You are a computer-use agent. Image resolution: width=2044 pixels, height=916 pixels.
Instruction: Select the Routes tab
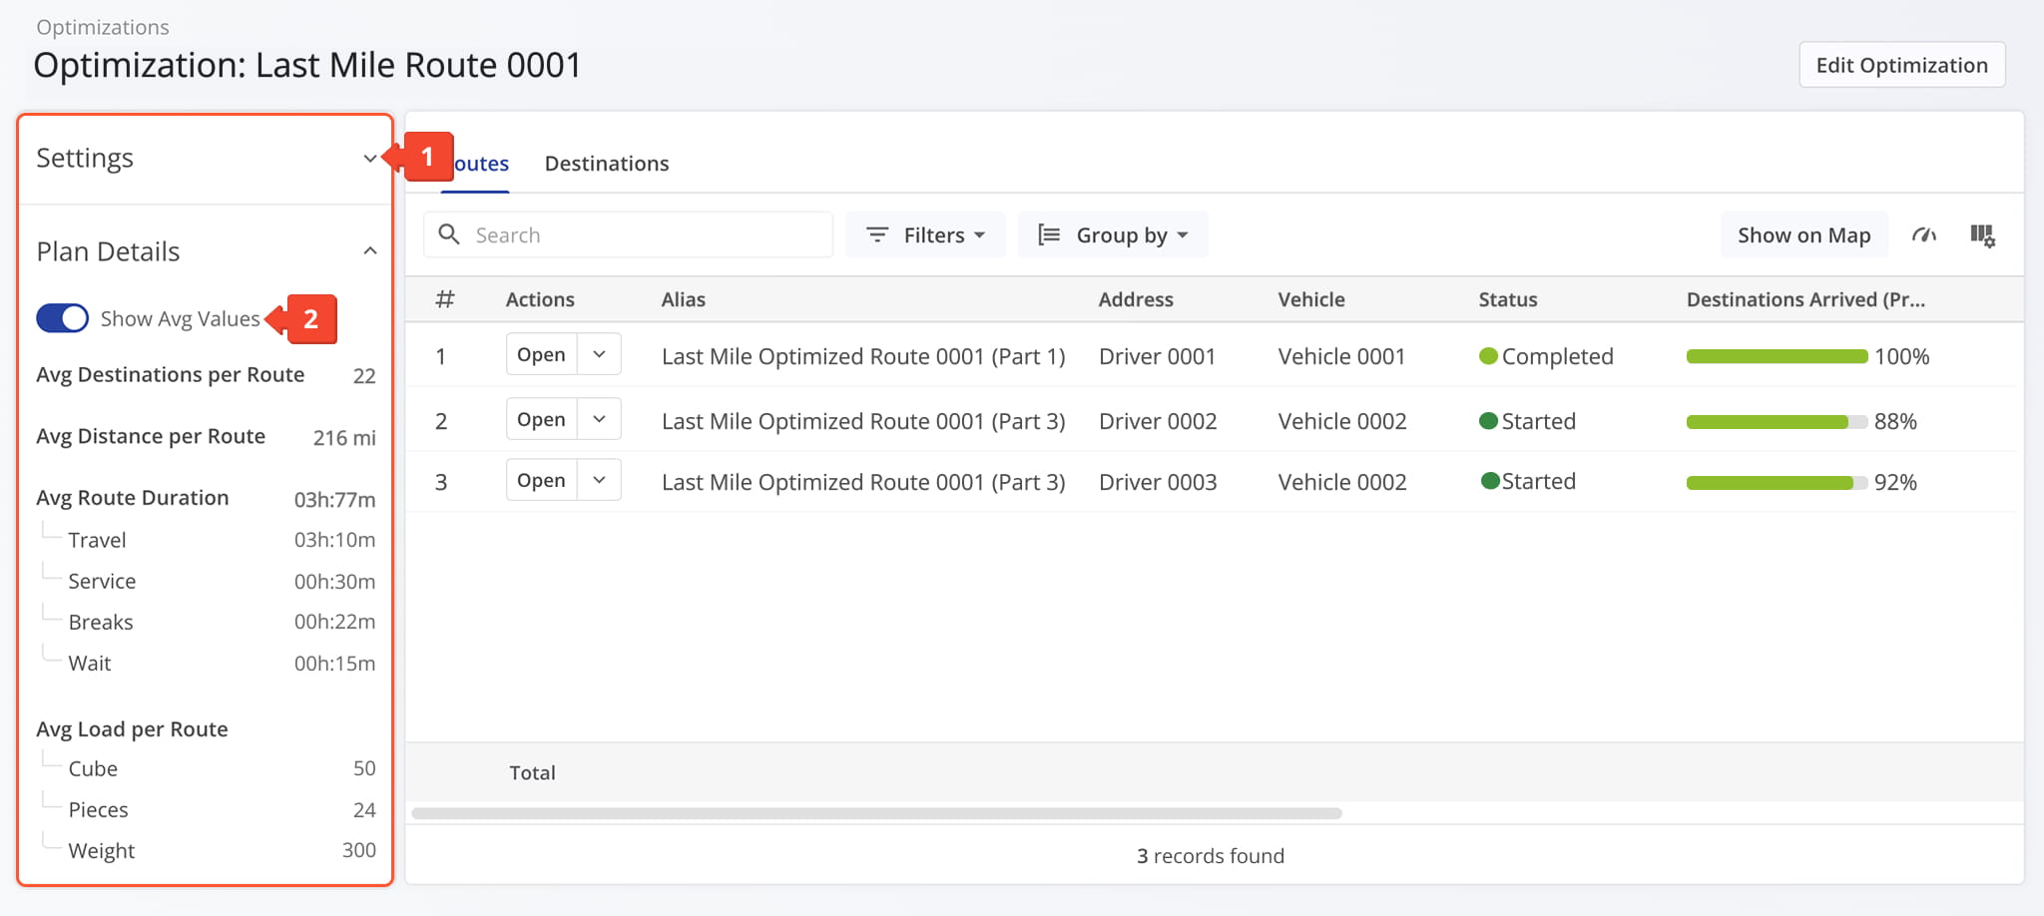pos(480,164)
